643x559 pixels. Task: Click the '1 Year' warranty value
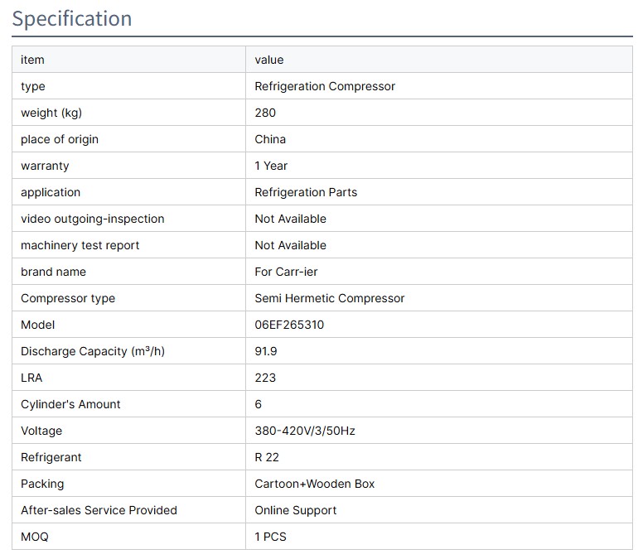click(271, 166)
